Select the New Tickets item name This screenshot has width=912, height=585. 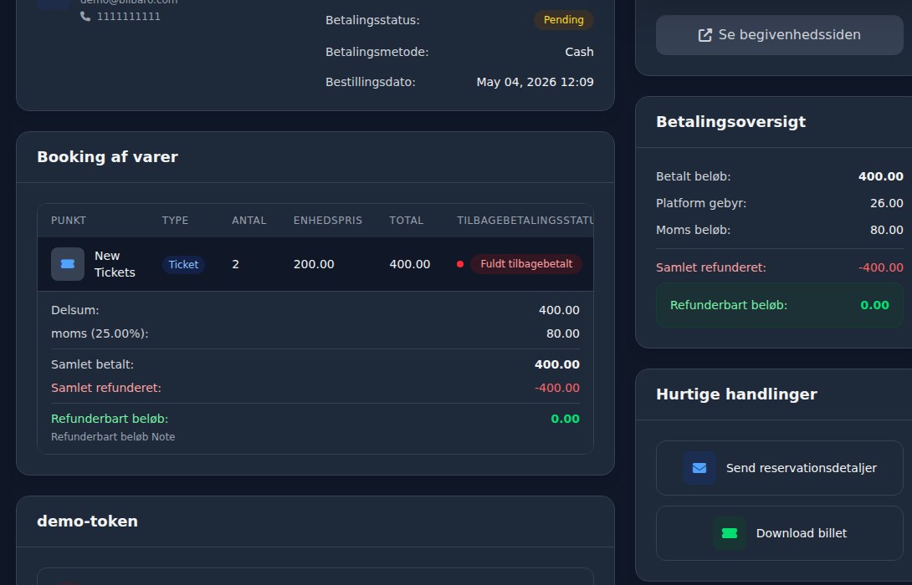tap(115, 264)
